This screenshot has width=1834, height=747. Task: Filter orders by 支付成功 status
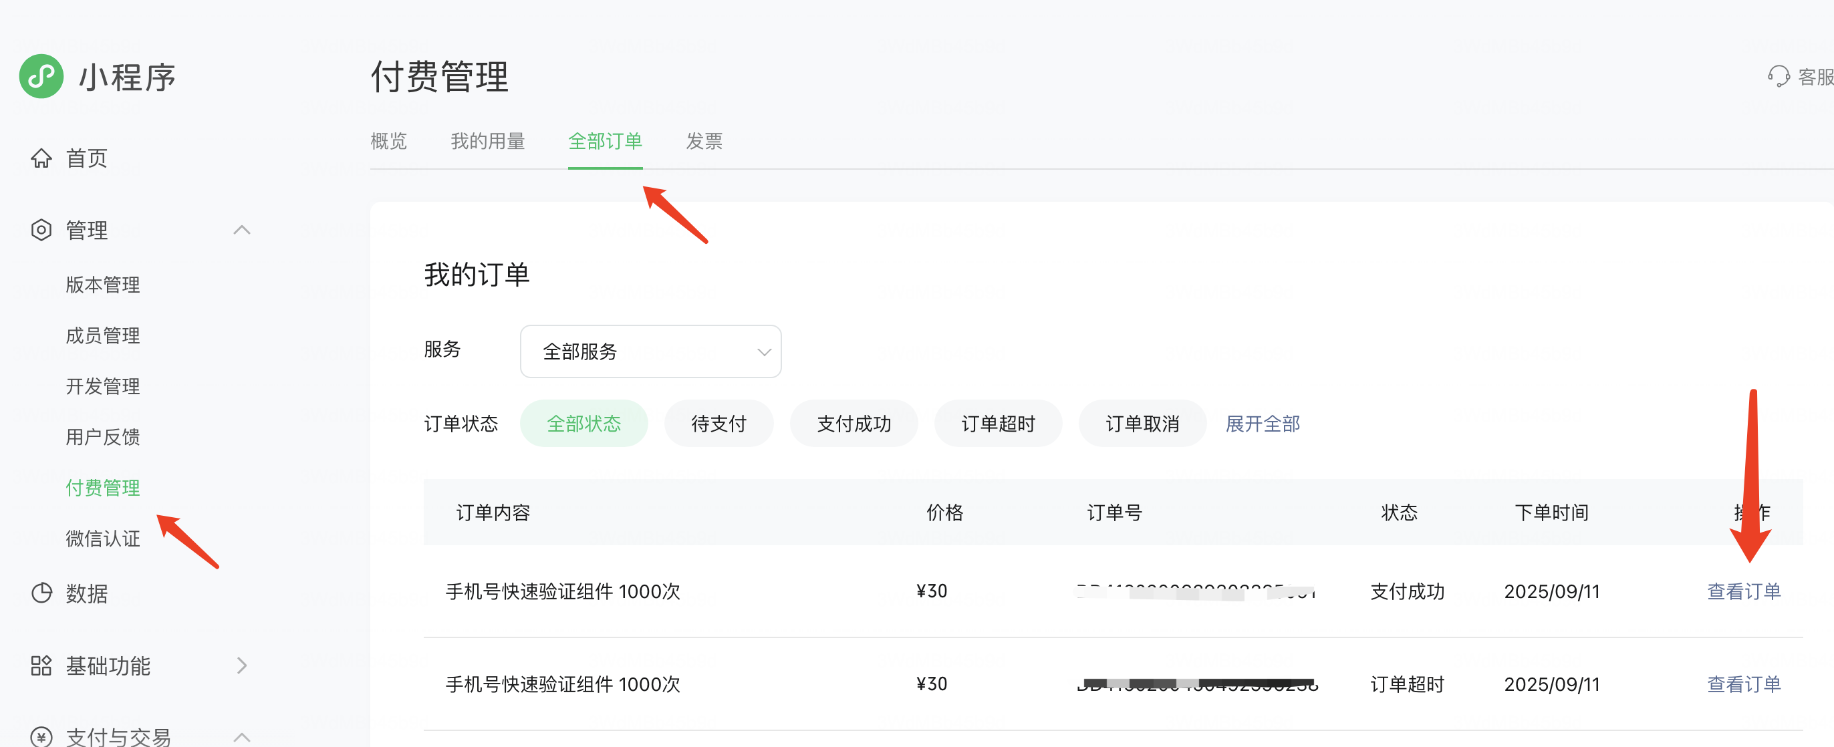point(853,424)
